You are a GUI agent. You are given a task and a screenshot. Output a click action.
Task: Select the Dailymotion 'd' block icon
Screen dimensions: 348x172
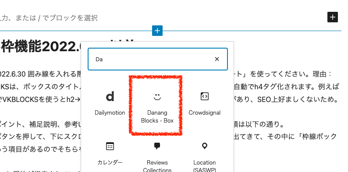click(110, 97)
